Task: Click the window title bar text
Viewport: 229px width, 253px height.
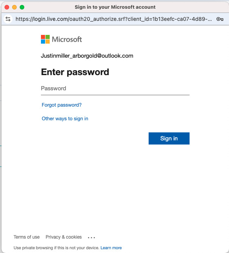Action: (115, 7)
